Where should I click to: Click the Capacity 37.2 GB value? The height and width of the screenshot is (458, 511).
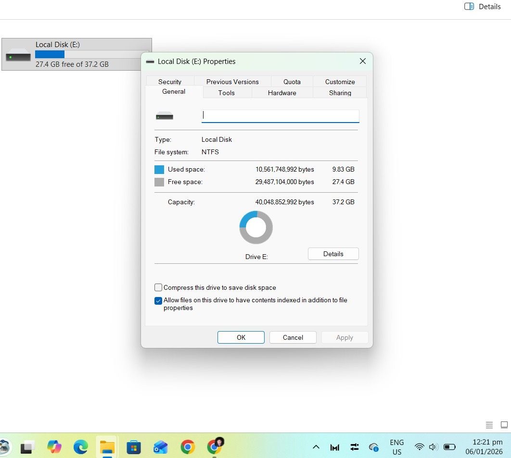click(x=343, y=202)
